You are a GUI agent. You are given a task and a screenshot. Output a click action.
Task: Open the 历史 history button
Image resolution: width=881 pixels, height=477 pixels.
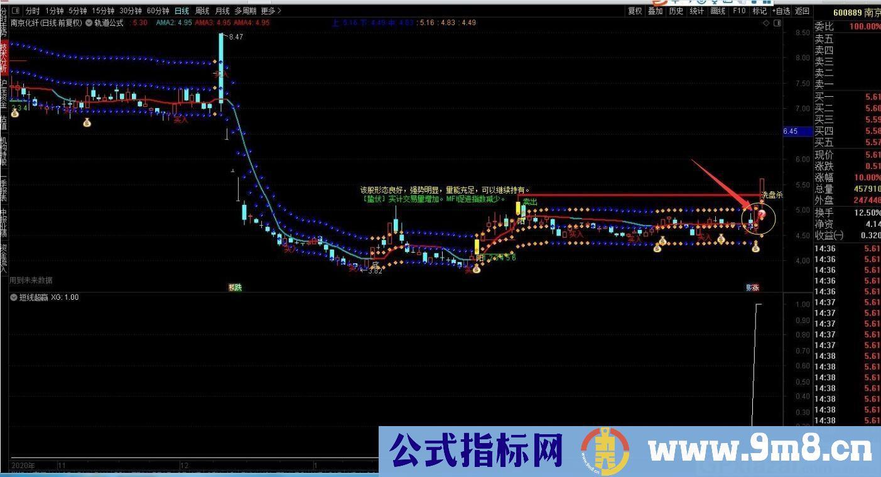(x=676, y=11)
